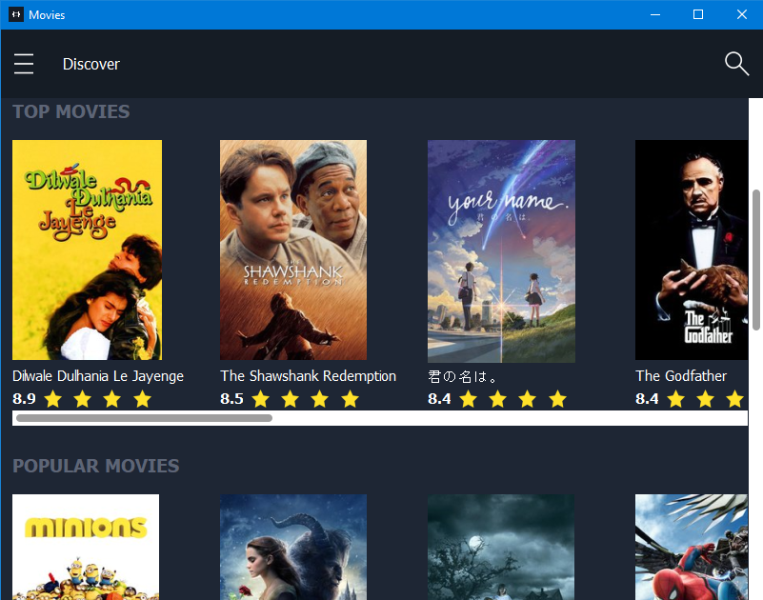Open the dark moonlit tree movie poster
This screenshot has width=763, height=600.
(x=501, y=547)
